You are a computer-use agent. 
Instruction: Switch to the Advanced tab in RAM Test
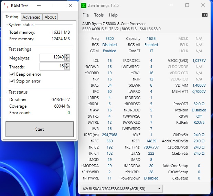tap(32, 17)
